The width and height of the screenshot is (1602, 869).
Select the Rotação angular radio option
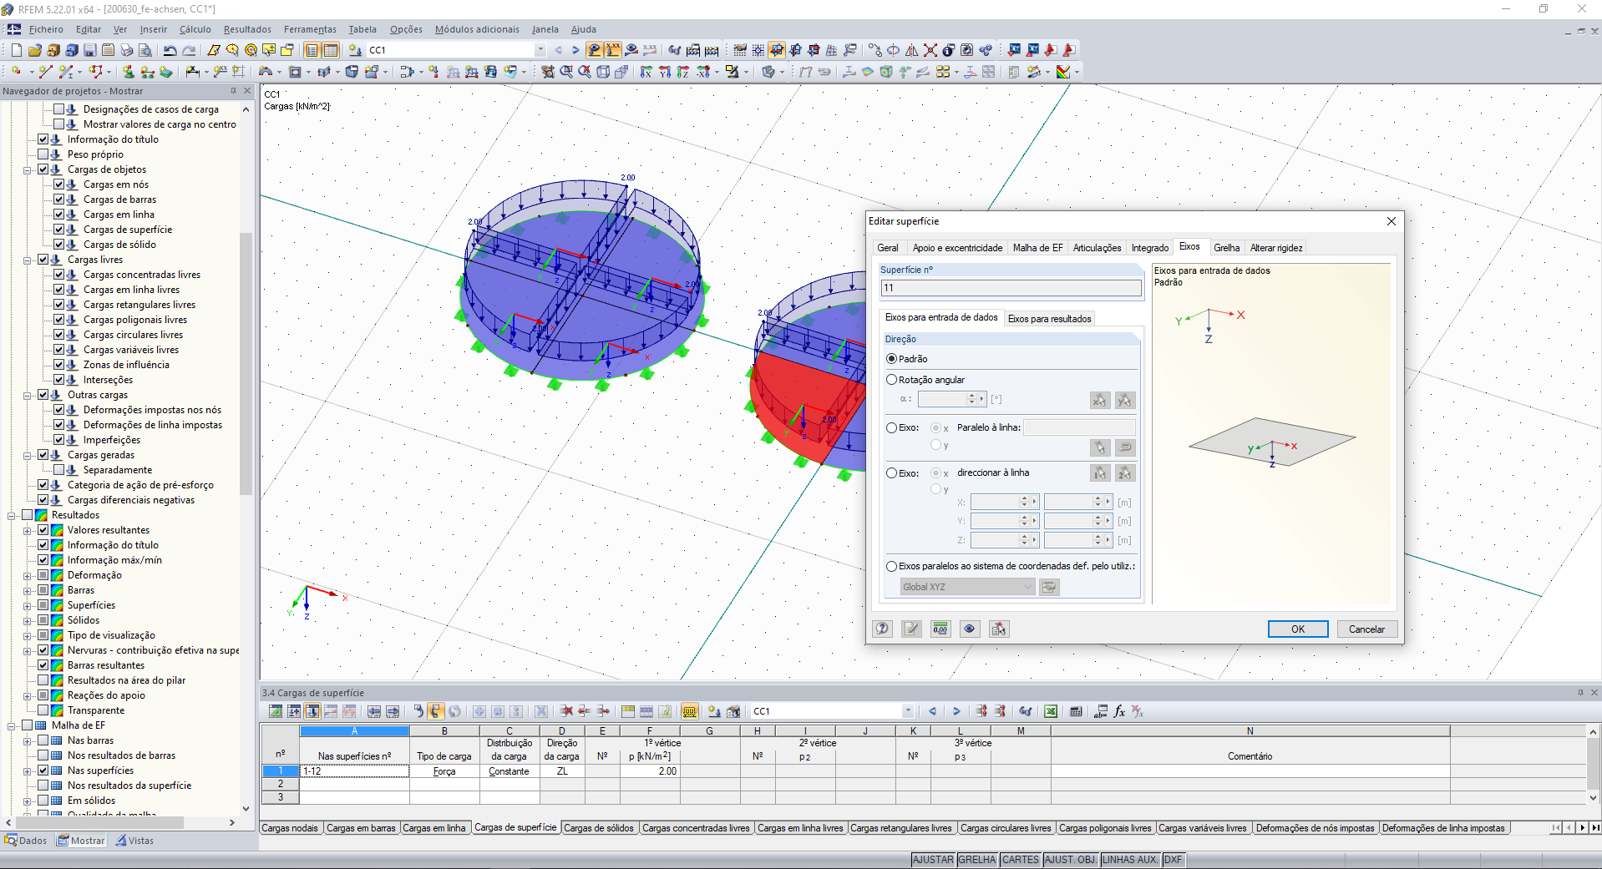(x=892, y=380)
